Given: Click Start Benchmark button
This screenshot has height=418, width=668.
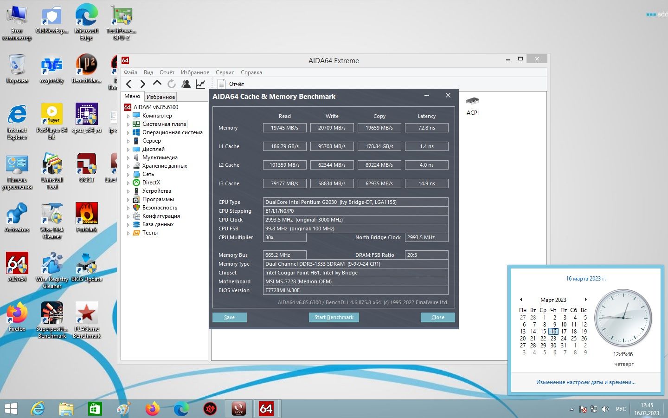Looking at the screenshot, I should tap(334, 317).
